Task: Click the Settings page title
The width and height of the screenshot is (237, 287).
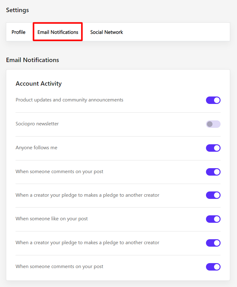Action: coord(17,10)
